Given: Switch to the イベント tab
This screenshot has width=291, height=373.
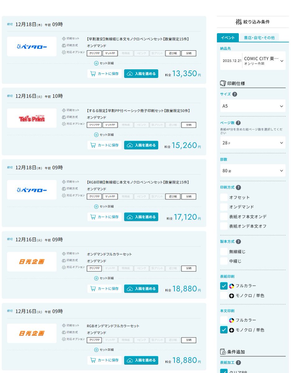Looking at the screenshot, I should click(x=228, y=38).
